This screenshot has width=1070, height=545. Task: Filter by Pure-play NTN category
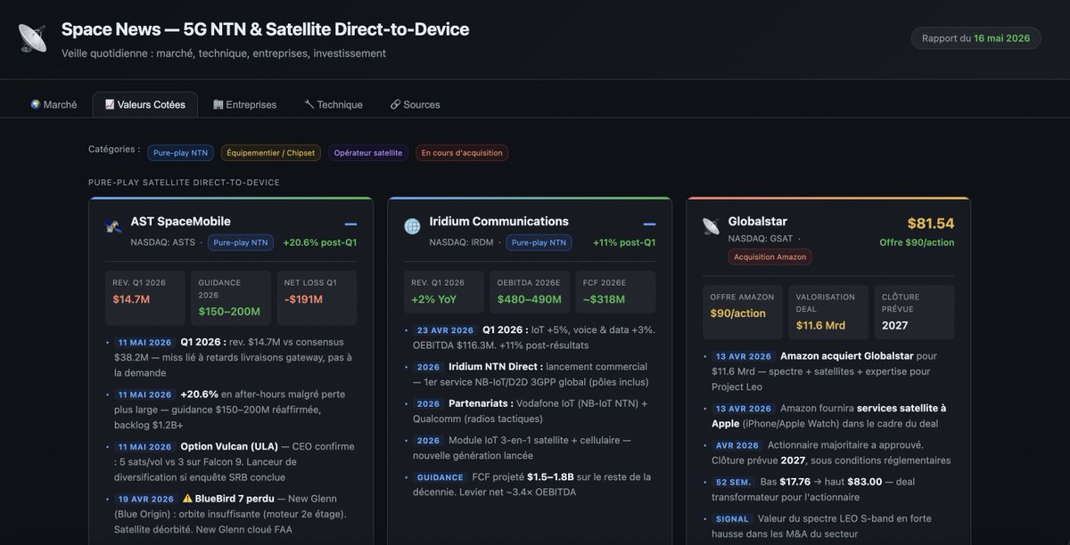pyautogui.click(x=180, y=152)
